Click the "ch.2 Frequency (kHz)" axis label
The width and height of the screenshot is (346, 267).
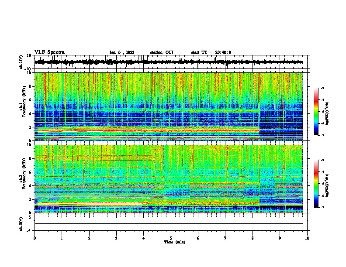23,173
